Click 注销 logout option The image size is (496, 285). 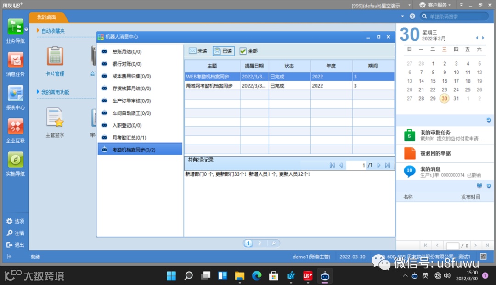point(15,233)
